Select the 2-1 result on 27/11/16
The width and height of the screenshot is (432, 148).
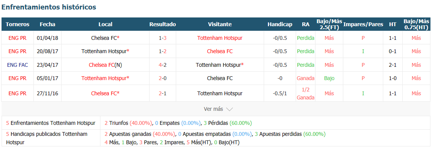click(163, 93)
